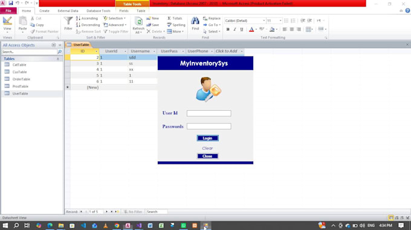Switch to the Database Tools tab
411x230 pixels.
(99, 11)
